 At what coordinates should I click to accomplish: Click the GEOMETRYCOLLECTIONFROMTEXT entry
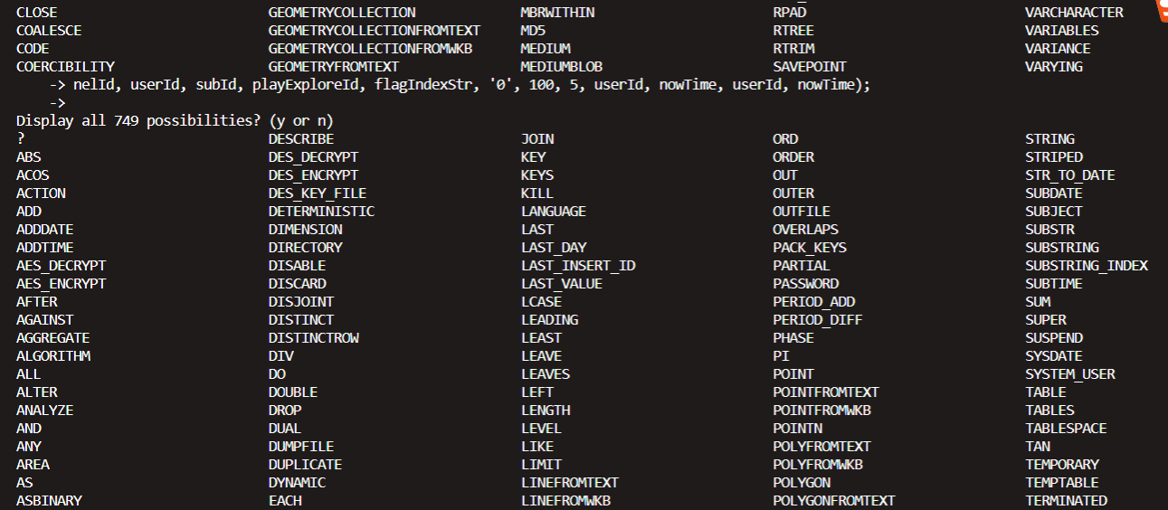(x=375, y=31)
